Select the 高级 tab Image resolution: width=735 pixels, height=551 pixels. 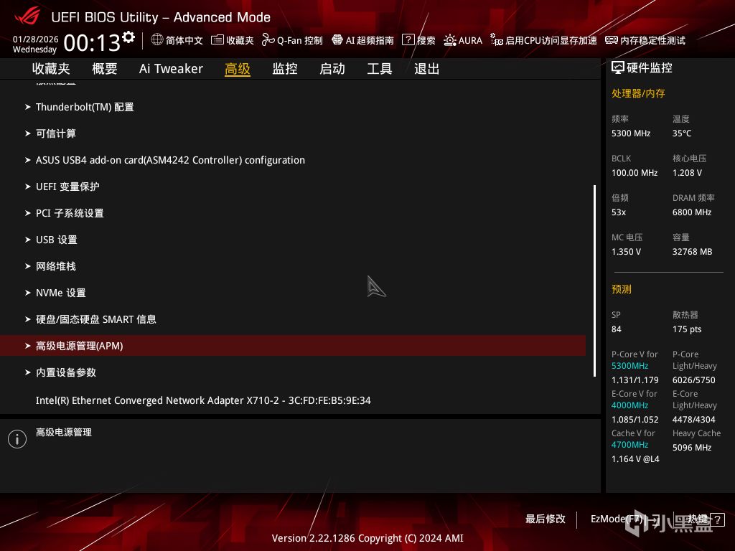237,69
